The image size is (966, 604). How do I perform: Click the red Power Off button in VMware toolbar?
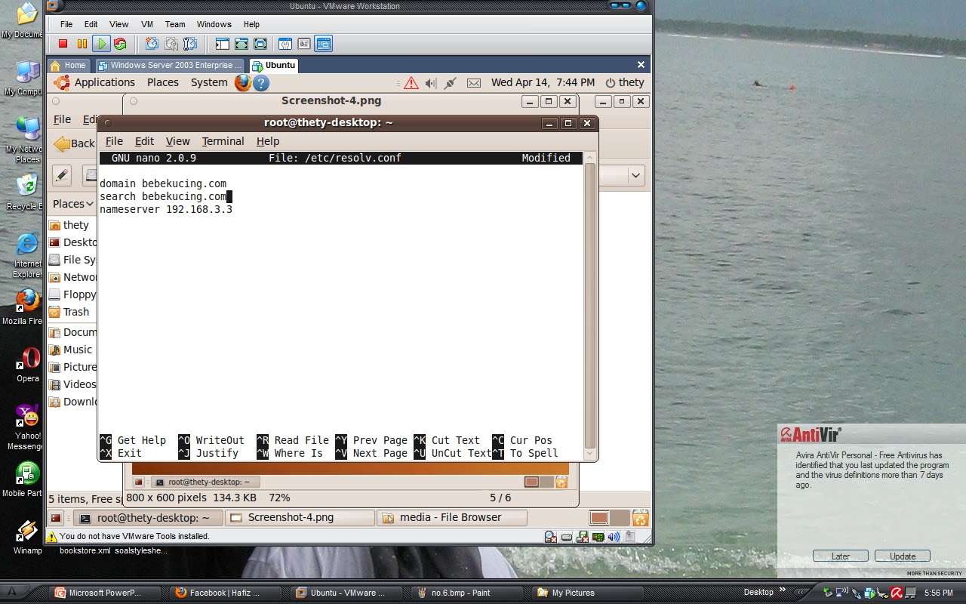click(63, 44)
